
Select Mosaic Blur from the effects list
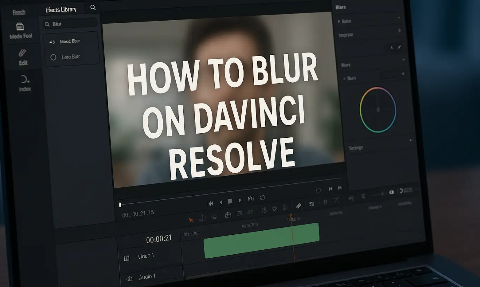click(70, 41)
